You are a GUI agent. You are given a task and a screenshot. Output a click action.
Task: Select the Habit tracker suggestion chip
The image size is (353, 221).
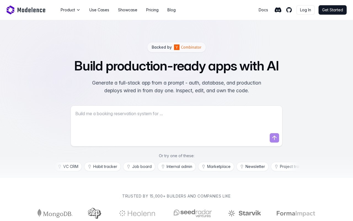pyautogui.click(x=103, y=167)
